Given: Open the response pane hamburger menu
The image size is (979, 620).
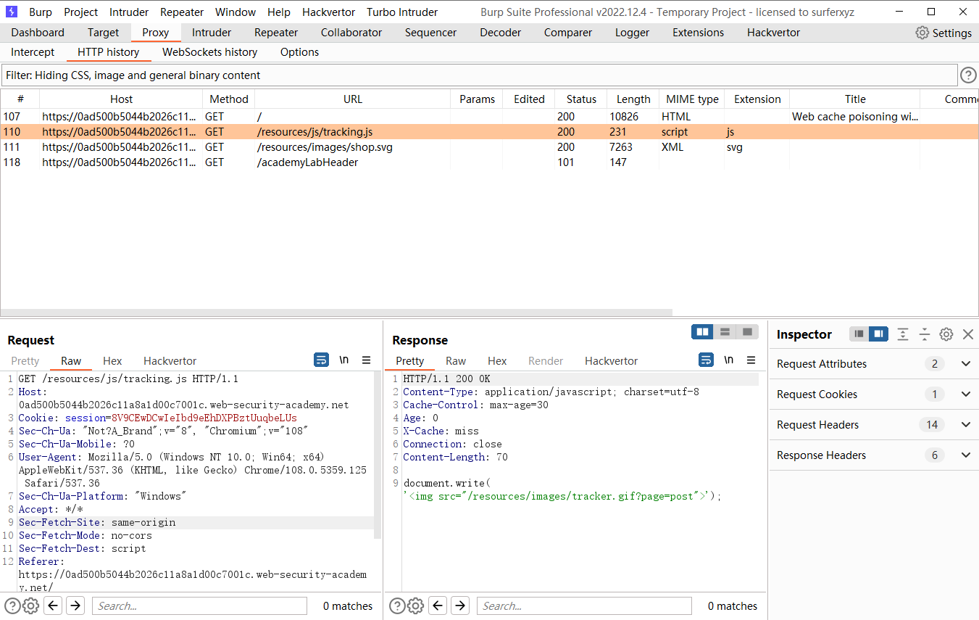Looking at the screenshot, I should (x=751, y=360).
